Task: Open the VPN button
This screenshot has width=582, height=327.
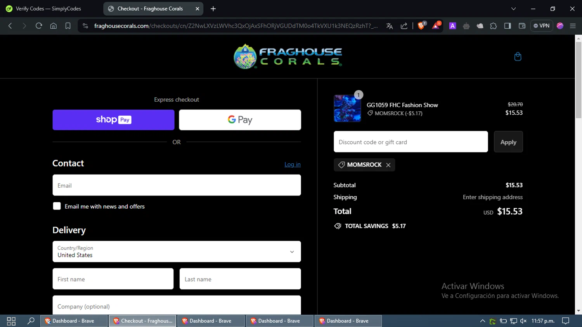Action: pyautogui.click(x=542, y=26)
